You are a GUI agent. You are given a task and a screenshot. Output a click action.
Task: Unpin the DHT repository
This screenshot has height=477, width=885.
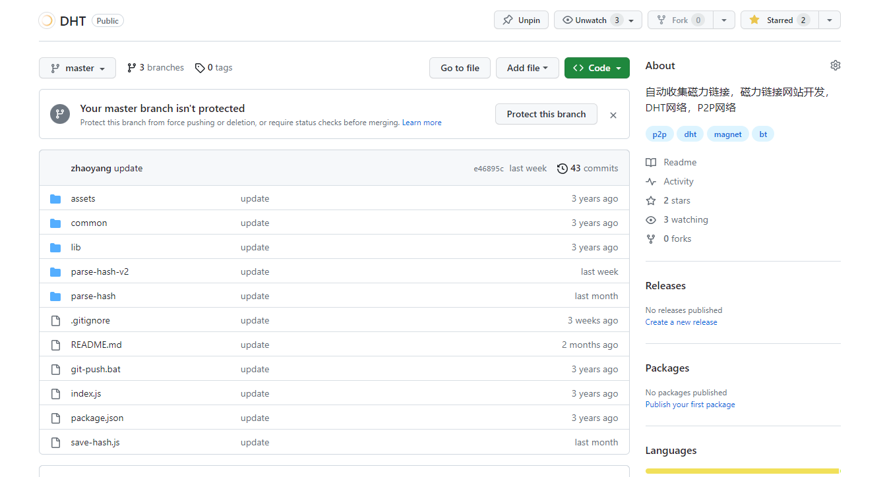[x=521, y=20]
